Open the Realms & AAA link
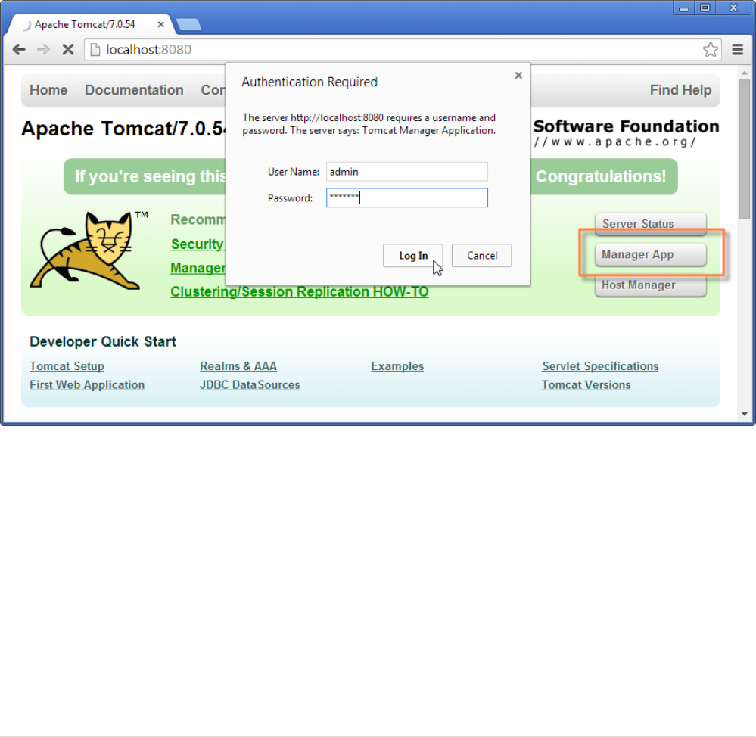 click(x=238, y=366)
